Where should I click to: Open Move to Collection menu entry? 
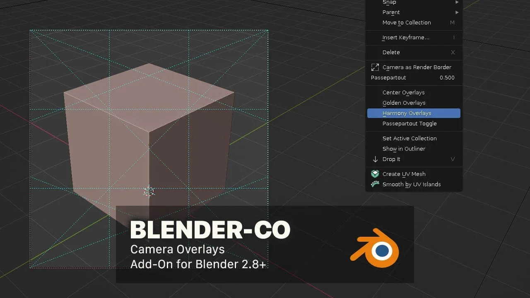tap(406, 23)
